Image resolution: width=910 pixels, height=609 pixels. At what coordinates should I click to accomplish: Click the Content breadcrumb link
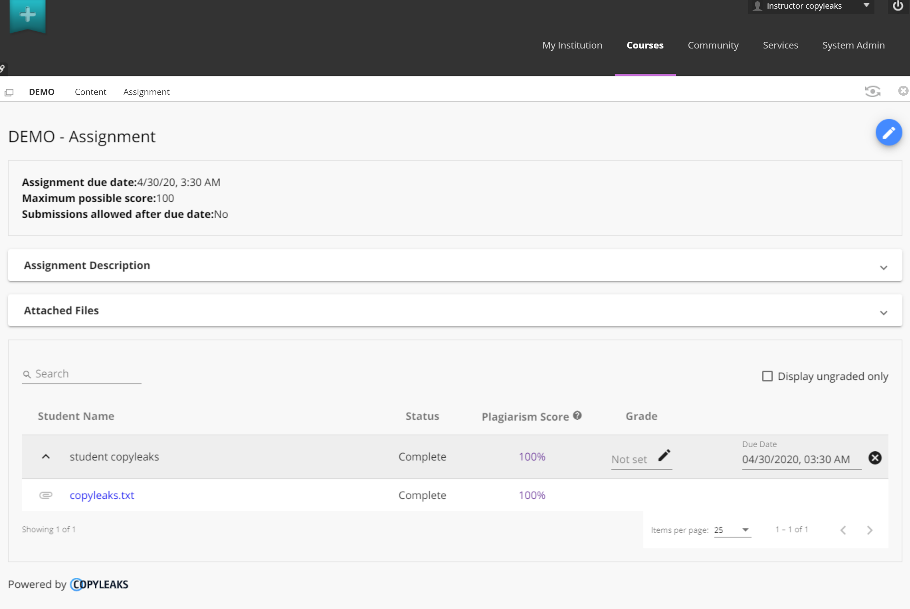click(x=90, y=92)
